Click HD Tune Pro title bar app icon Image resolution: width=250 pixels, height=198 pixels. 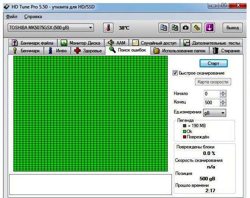coord(7,7)
